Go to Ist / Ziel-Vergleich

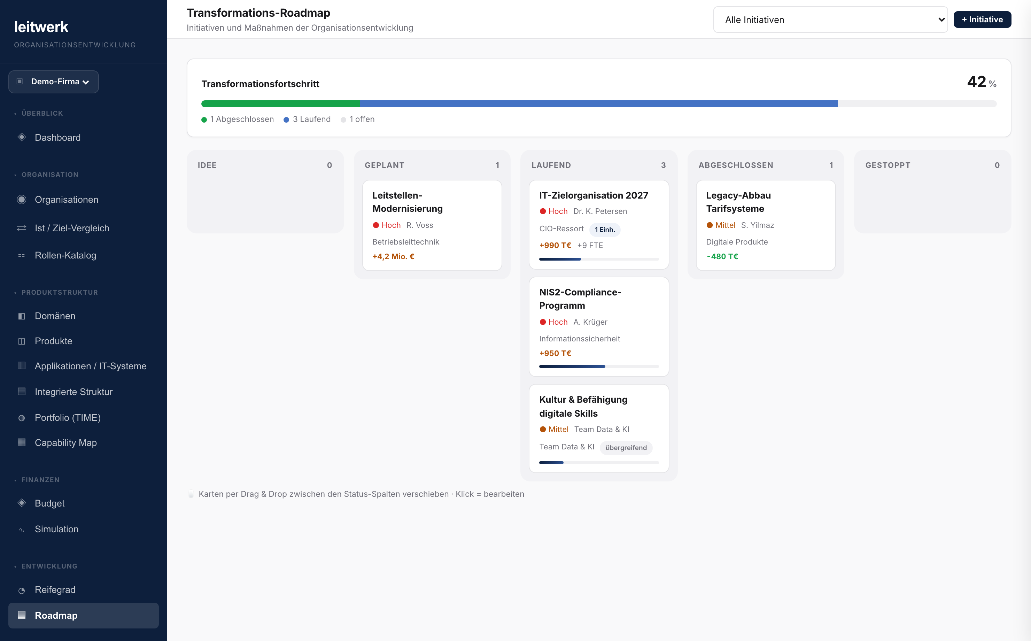[x=84, y=228]
